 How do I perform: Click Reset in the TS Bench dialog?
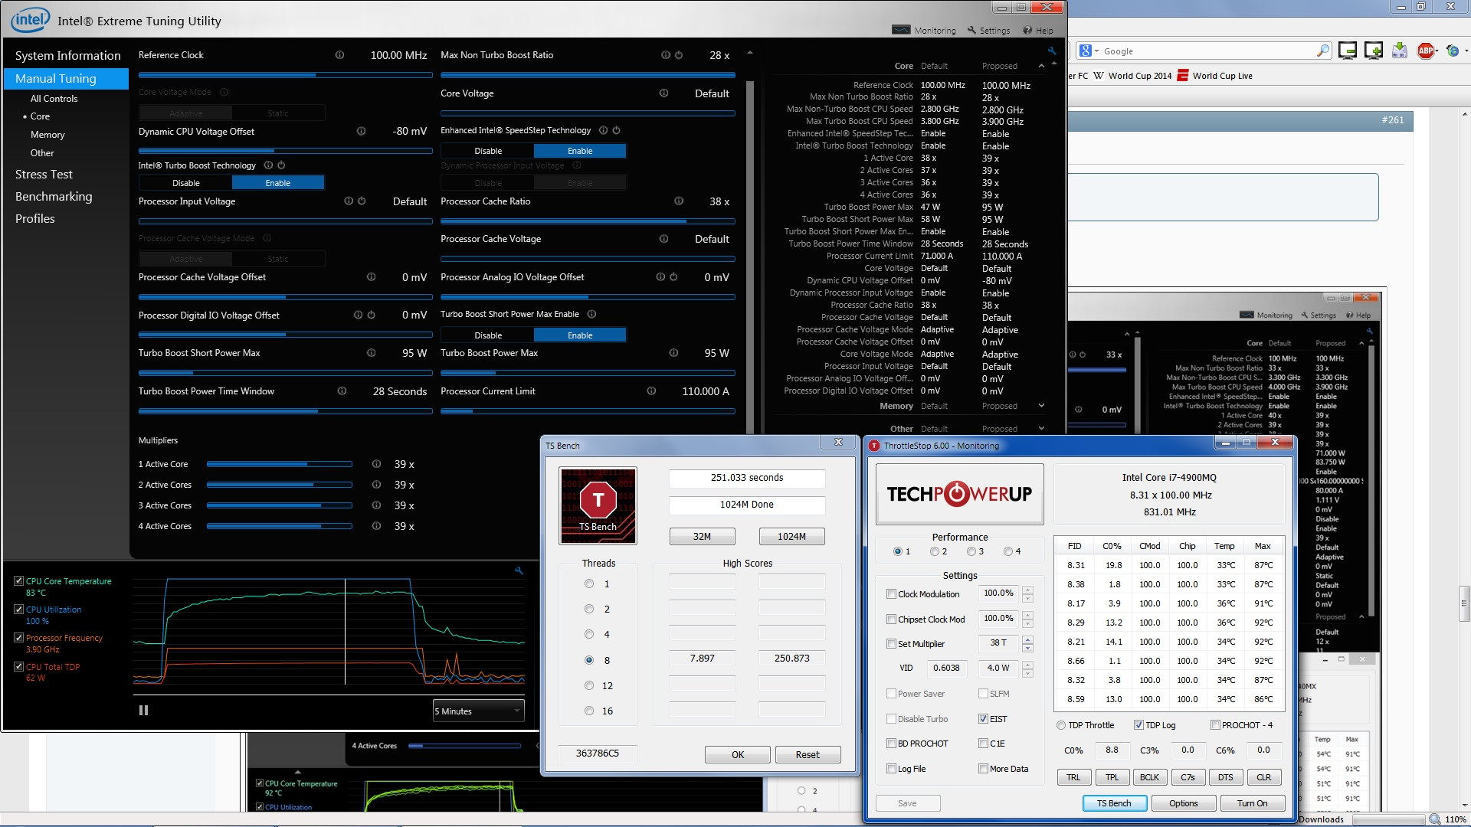click(x=808, y=755)
